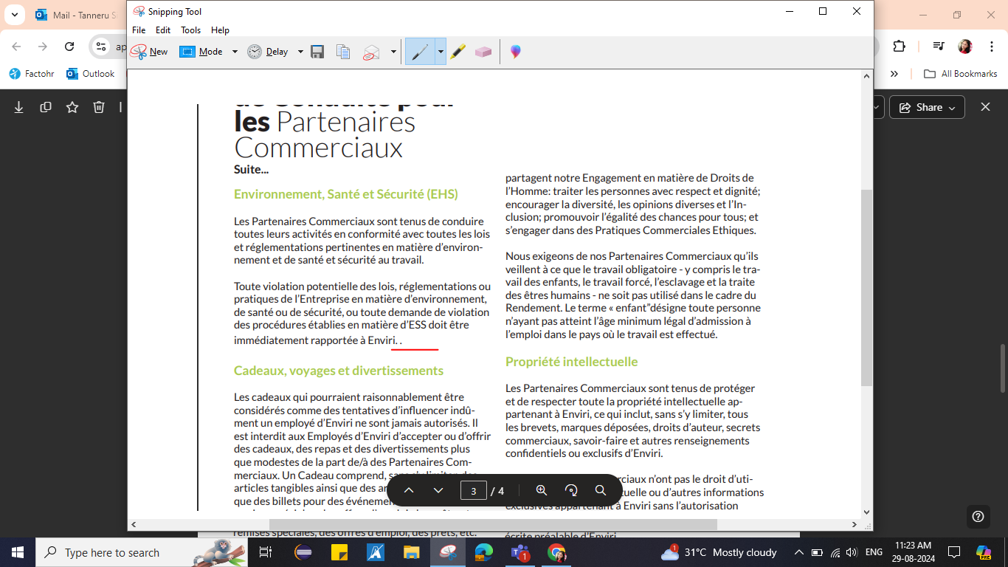Open File Explorer from the taskbar
Viewport: 1008px width, 567px height.
412,552
